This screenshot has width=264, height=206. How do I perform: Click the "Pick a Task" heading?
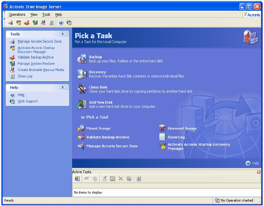94,35
